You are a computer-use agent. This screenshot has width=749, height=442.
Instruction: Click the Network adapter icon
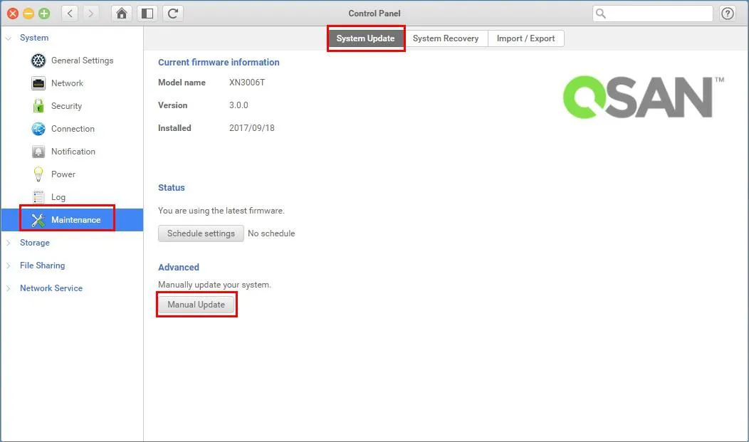pos(38,83)
